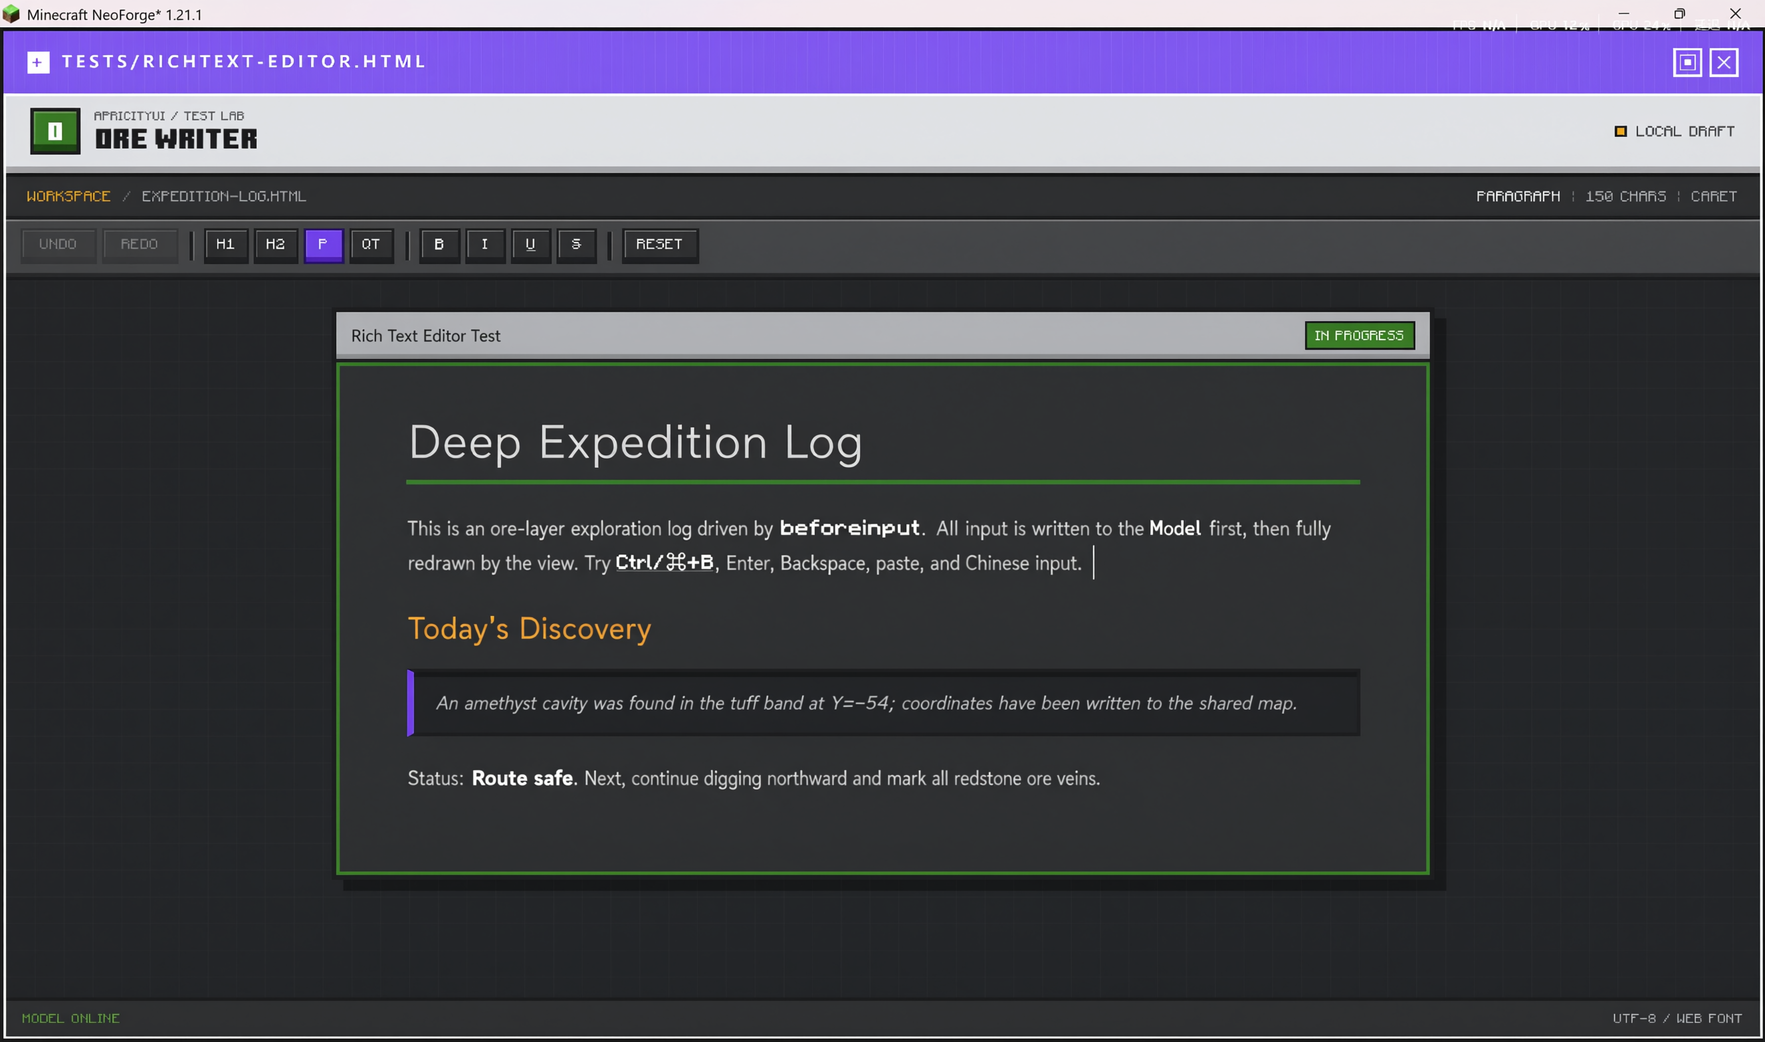Screen dimensions: 1765x1042
Task: Click the EXPEDITION-LOG.HTML breadcrumb
Action: [x=224, y=196]
